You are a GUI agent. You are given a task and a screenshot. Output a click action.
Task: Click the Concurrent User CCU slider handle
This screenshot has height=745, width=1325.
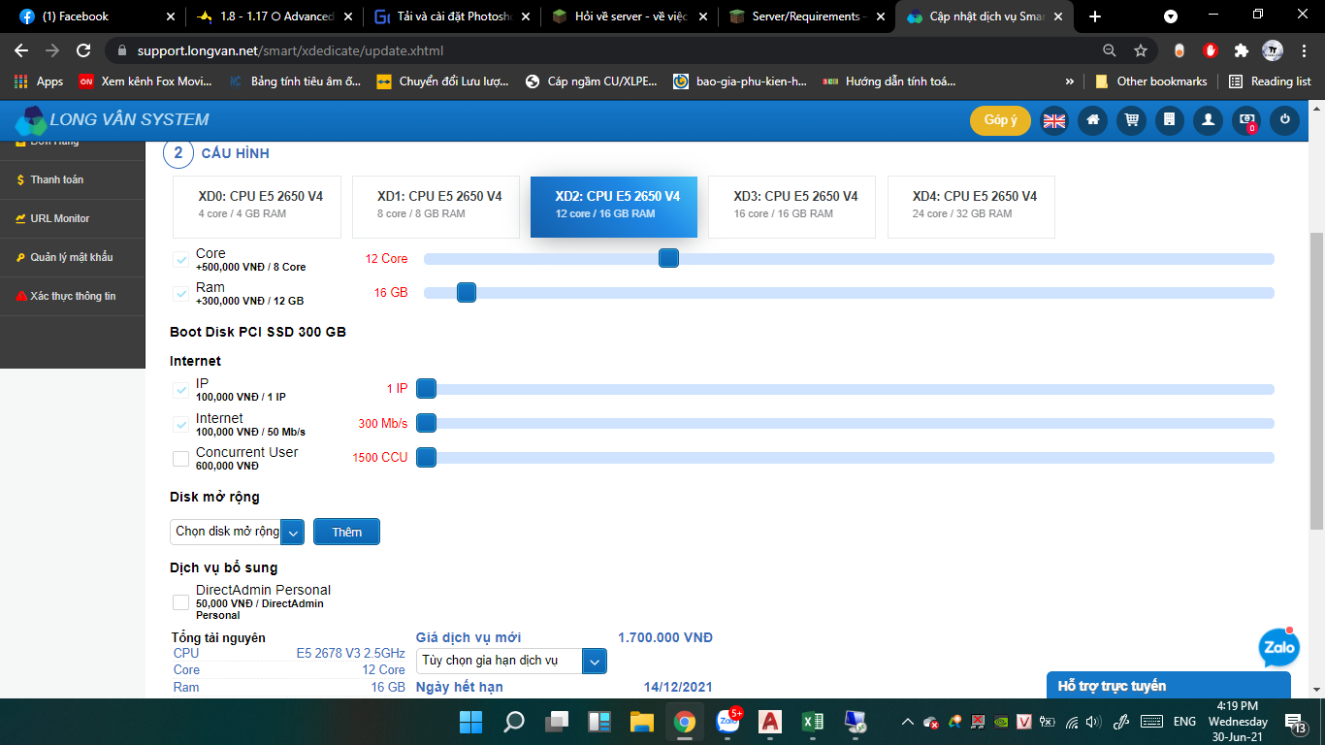426,457
